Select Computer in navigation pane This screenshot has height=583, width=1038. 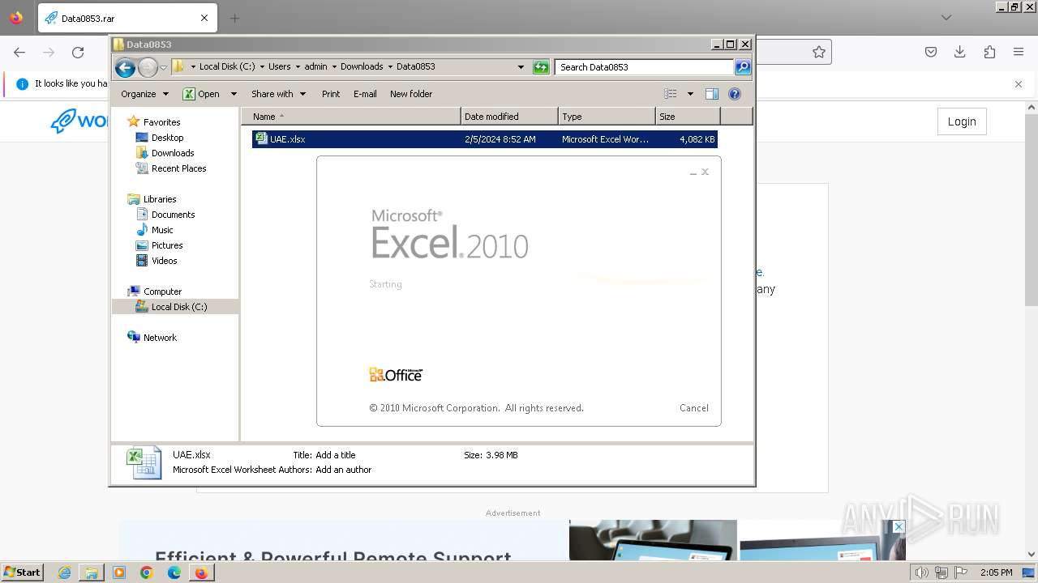(x=162, y=291)
